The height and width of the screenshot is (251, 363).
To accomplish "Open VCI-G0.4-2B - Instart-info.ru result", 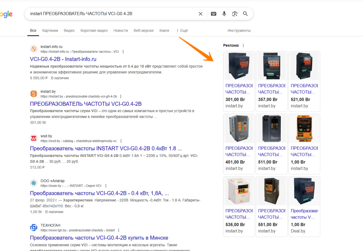I will (x=63, y=59).
